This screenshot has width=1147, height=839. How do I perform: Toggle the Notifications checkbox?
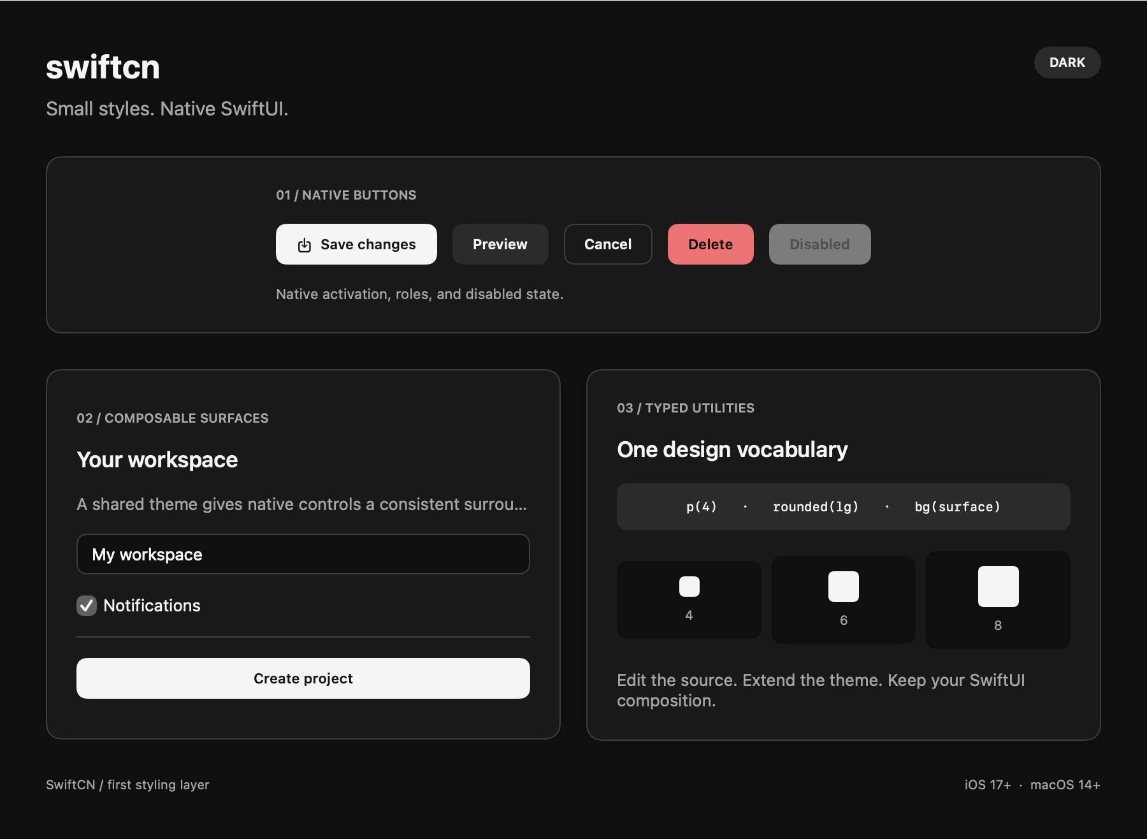[x=87, y=606]
